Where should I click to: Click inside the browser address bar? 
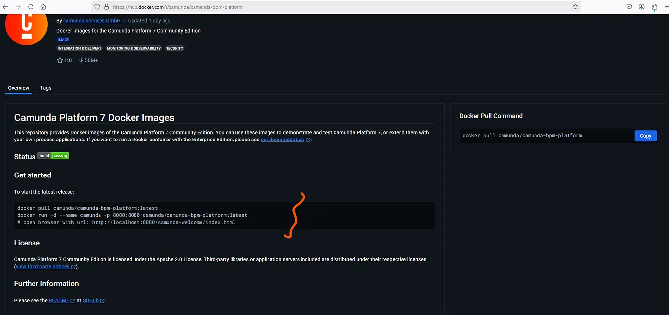click(296, 7)
